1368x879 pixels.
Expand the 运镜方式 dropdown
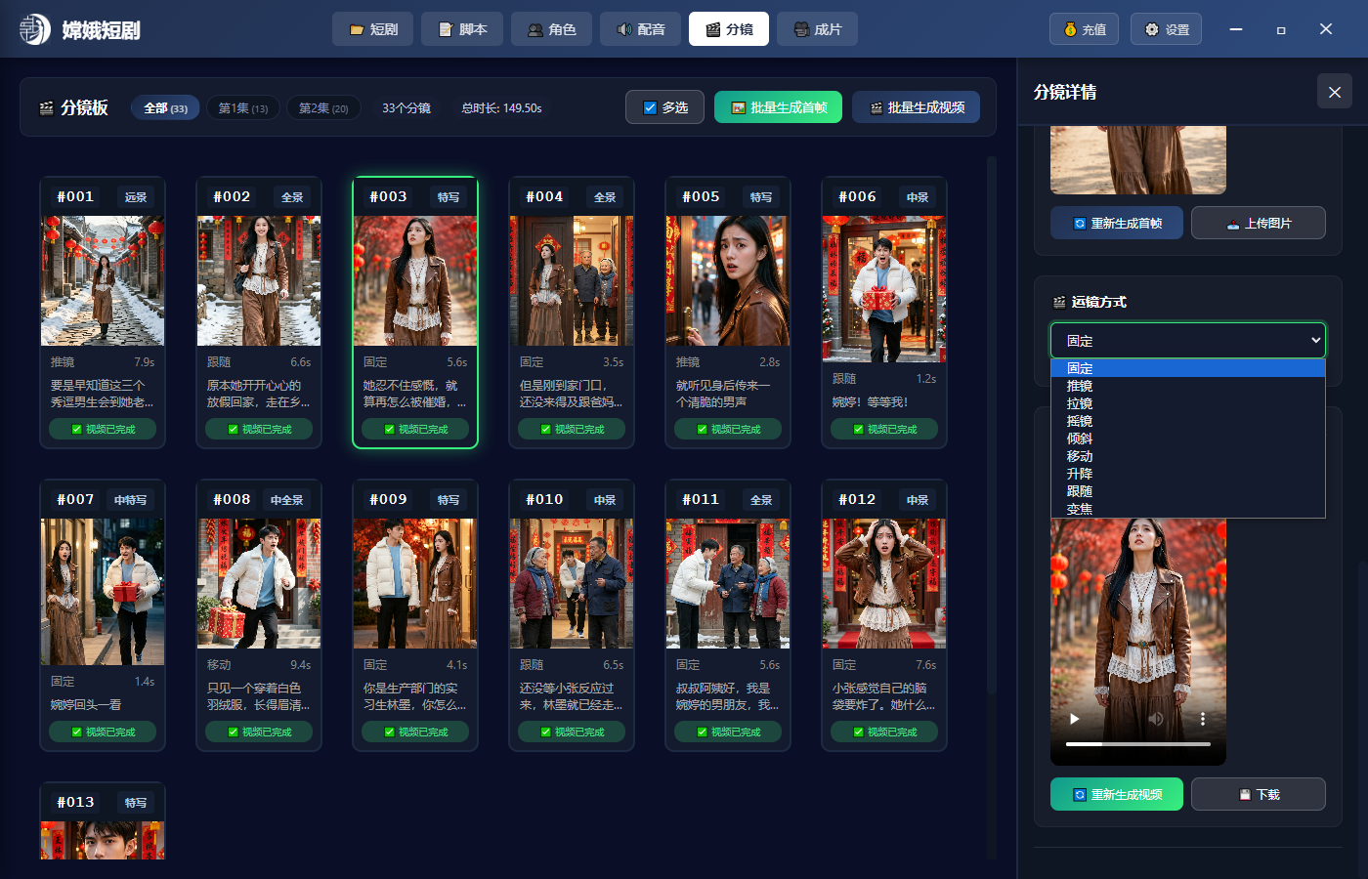tap(1187, 340)
